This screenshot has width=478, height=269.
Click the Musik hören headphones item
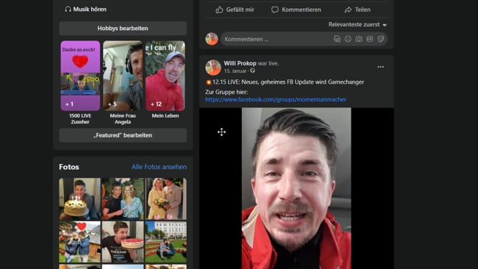pos(85,9)
